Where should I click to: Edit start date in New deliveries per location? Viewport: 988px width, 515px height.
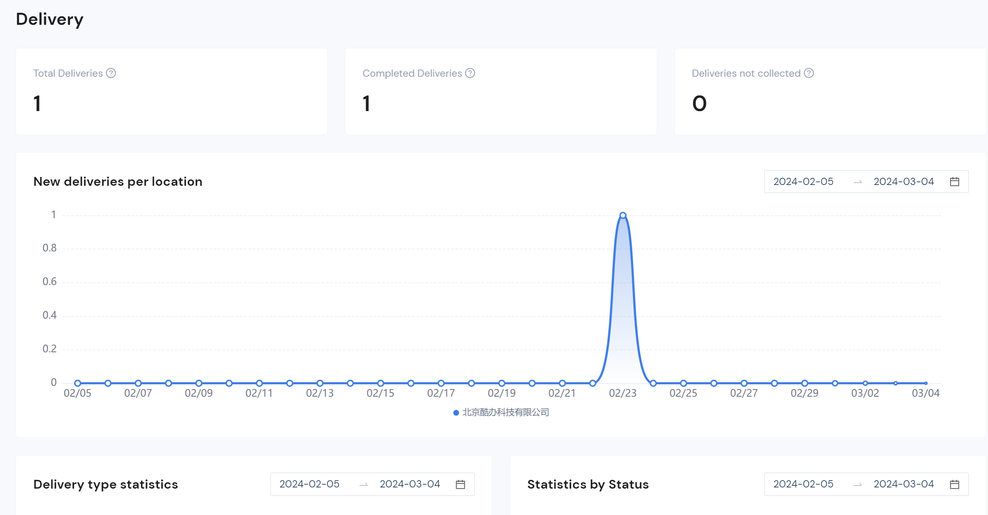(x=803, y=182)
